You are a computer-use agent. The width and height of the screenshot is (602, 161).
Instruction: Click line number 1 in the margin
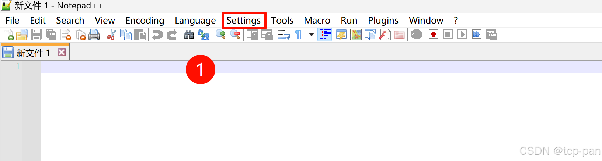coord(18,67)
